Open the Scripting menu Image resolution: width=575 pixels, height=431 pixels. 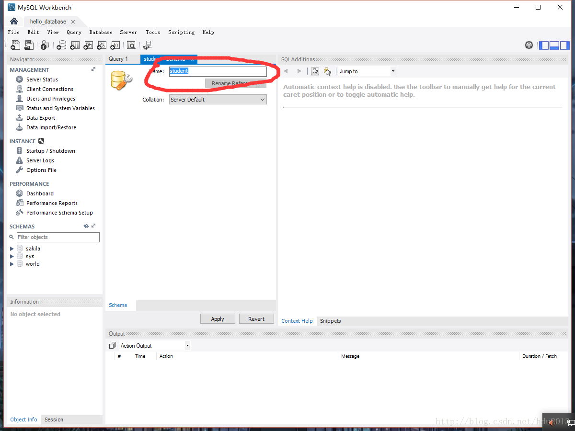click(x=181, y=32)
